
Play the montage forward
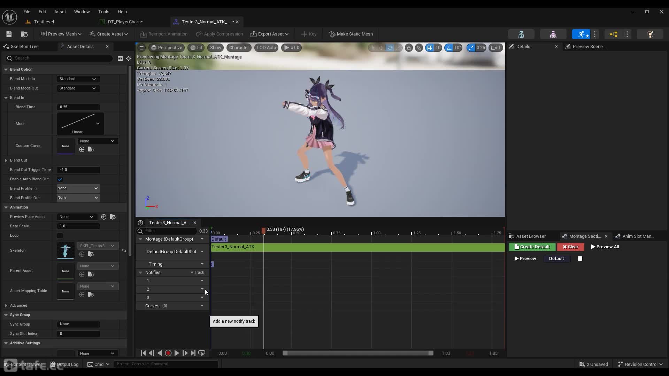pos(177,353)
